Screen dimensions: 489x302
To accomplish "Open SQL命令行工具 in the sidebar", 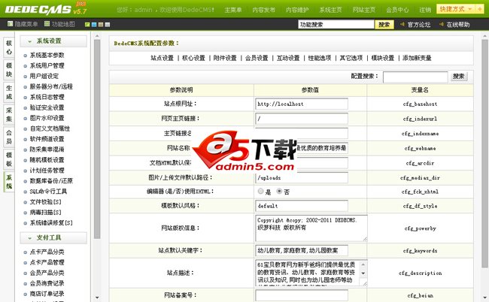I will point(48,192).
